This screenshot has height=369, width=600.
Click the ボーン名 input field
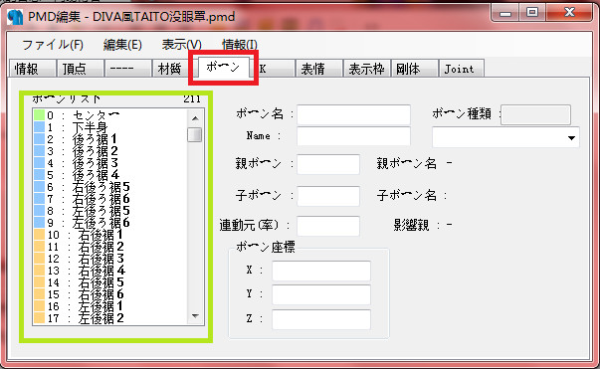[x=353, y=114]
